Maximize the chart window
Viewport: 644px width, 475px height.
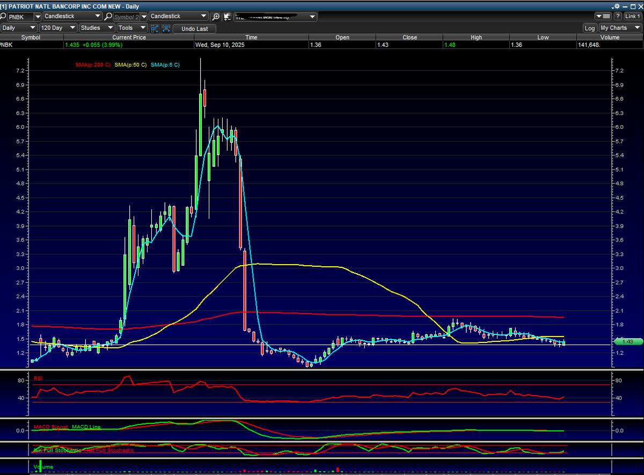coord(632,6)
